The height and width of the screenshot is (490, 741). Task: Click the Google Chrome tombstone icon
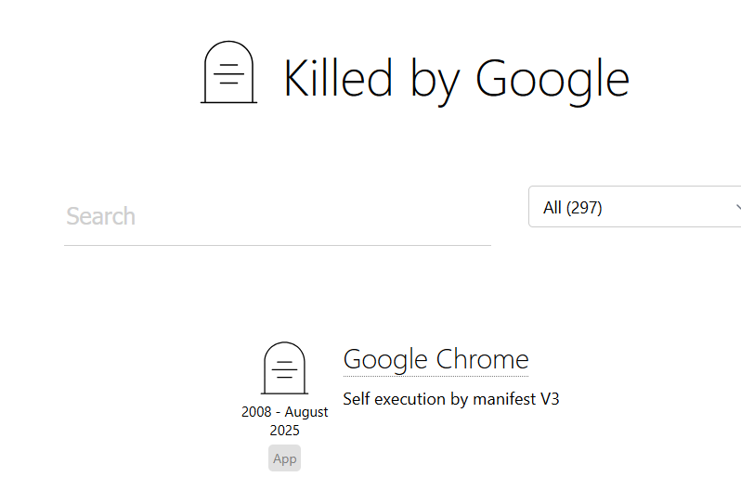click(x=285, y=368)
